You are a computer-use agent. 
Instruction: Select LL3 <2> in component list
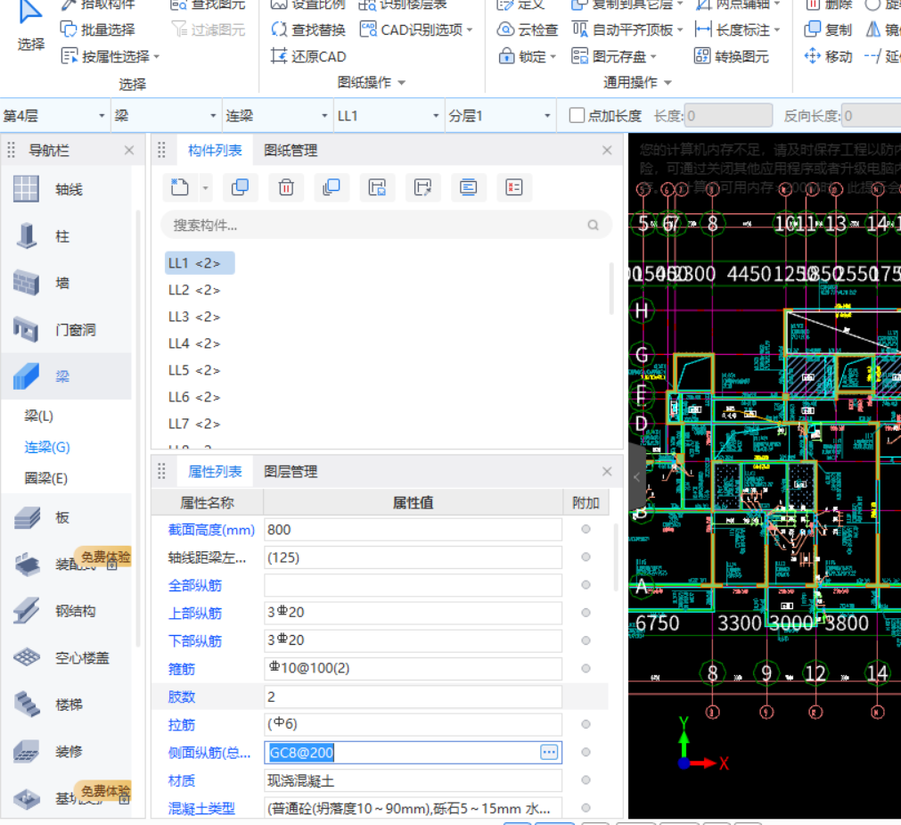tap(194, 317)
